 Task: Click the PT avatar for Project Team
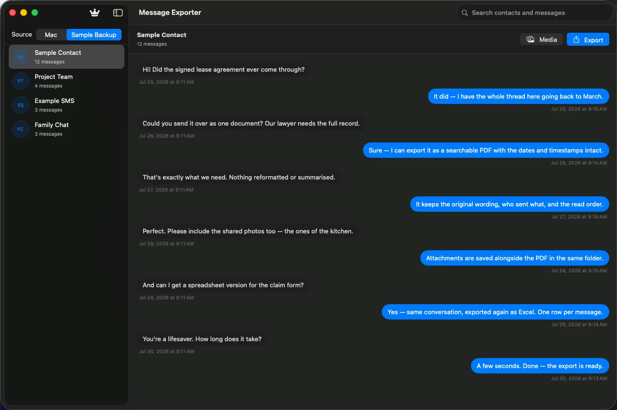point(20,81)
